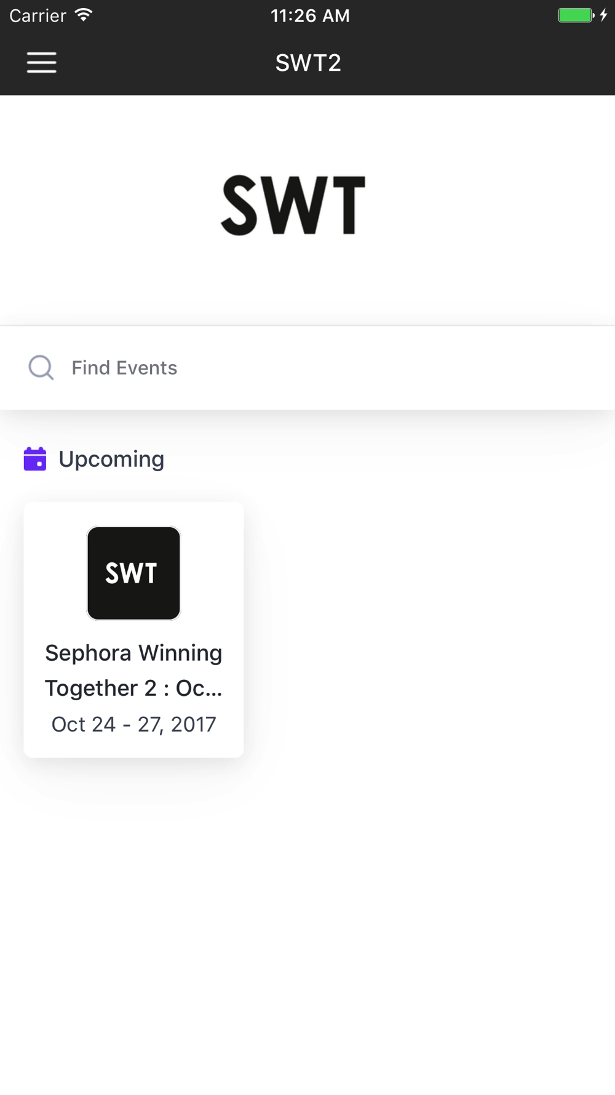Click the purple calendar icon
Image resolution: width=615 pixels, height=1095 pixels.
[35, 459]
